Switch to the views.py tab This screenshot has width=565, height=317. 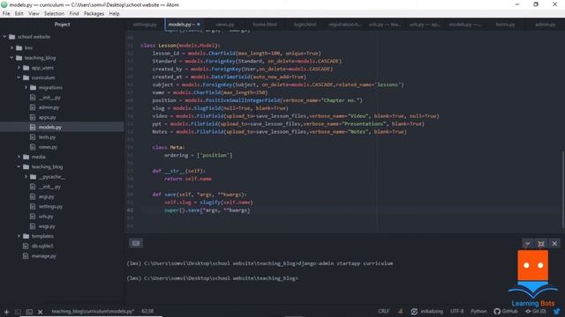225,25
